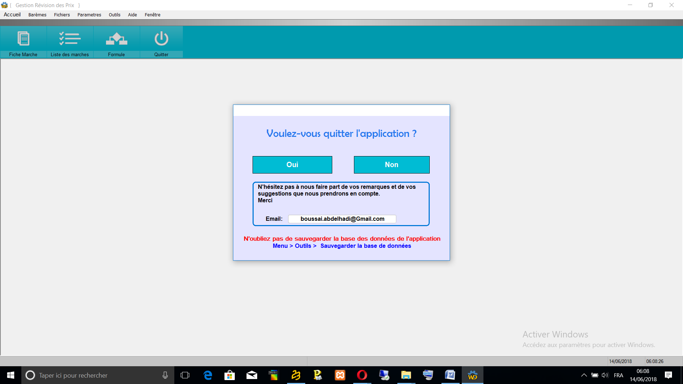Screen dimensions: 683x384
Task: Launch Microsoft Edge from taskbar
Action: (x=207, y=375)
